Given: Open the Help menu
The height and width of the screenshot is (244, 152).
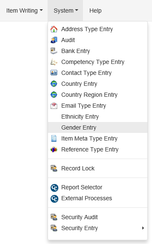Looking at the screenshot, I should pos(95,11).
